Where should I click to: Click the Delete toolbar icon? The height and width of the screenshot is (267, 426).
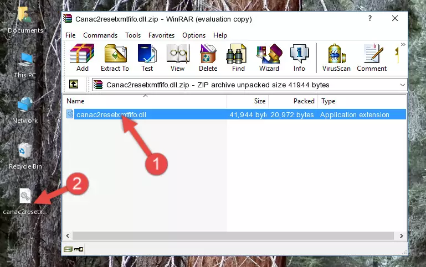208,57
